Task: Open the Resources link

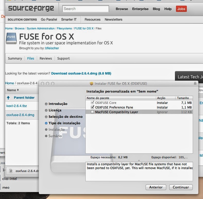Action: tap(92, 19)
